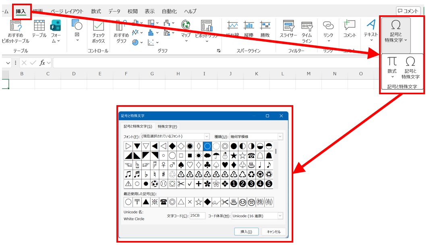Click the Ω 記号と特殊文字 icon in dropdown panel
Image resolution: width=427 pixels, height=245 pixels.
coord(410,67)
